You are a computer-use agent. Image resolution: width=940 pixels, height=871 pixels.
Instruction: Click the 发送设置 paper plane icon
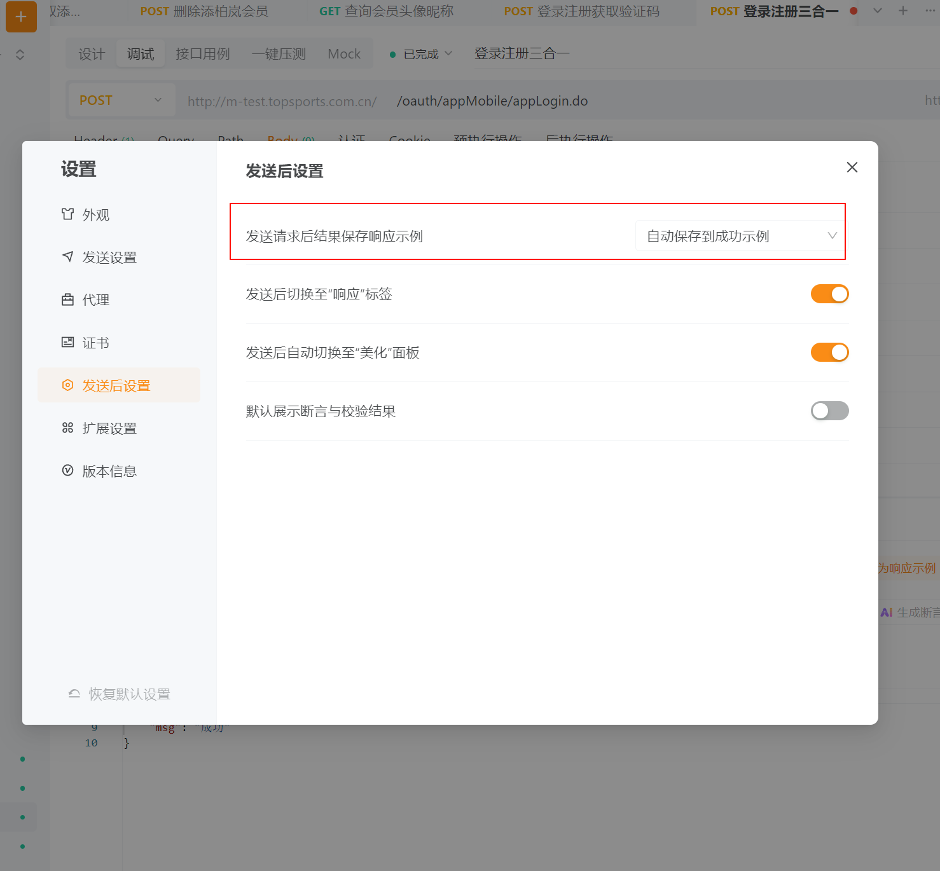67,257
